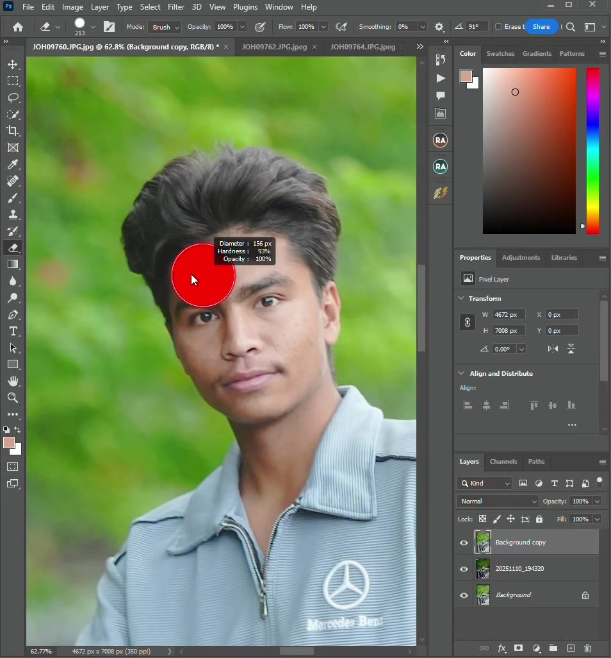Open the eraser Opacity dropdown arrow
The height and width of the screenshot is (658, 611).
242,26
